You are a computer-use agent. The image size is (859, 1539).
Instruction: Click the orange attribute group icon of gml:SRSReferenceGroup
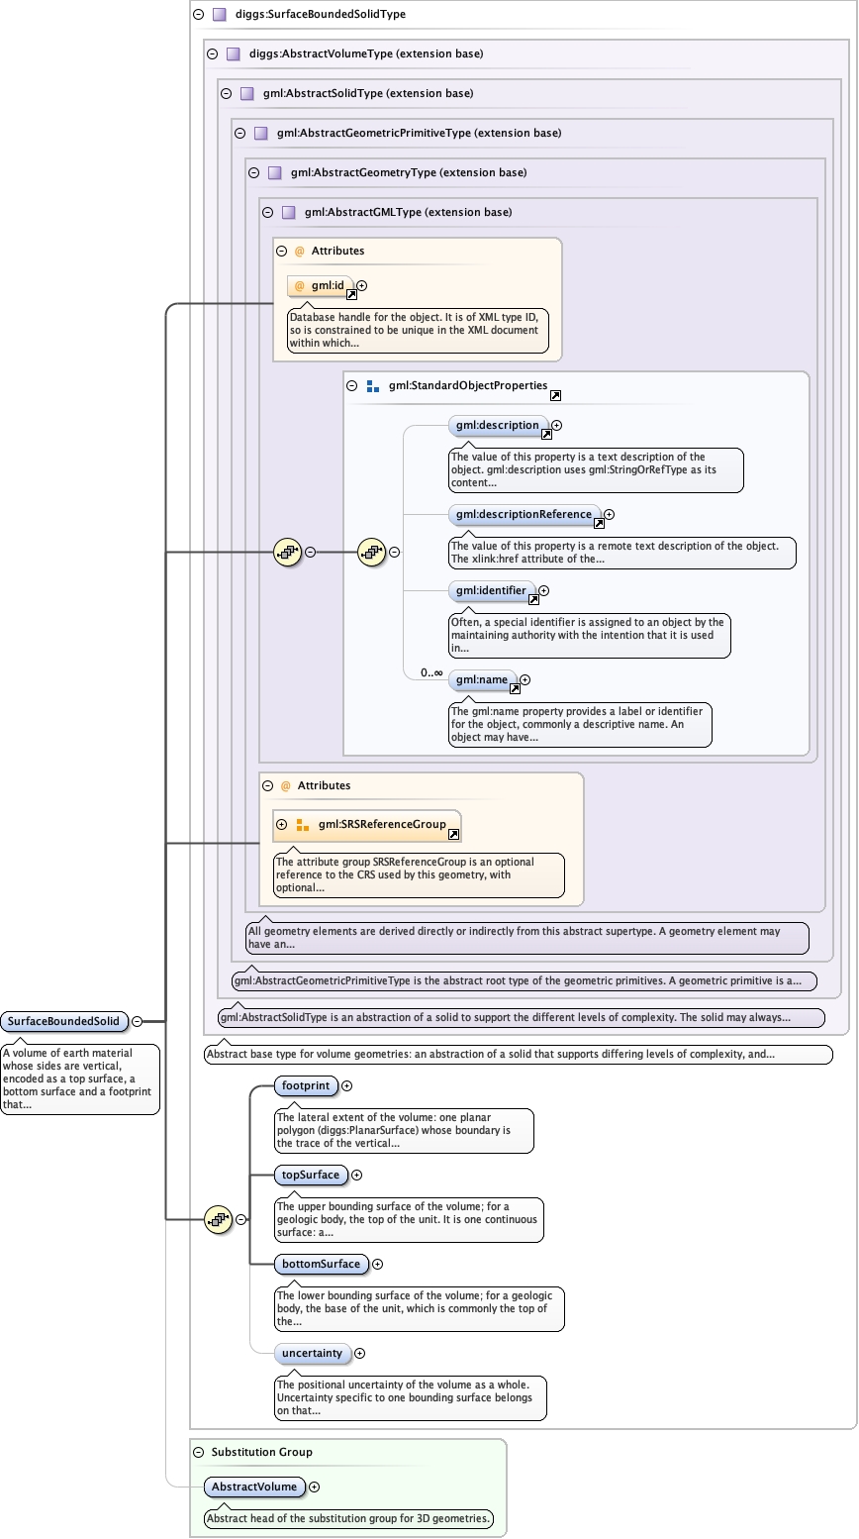(x=303, y=824)
